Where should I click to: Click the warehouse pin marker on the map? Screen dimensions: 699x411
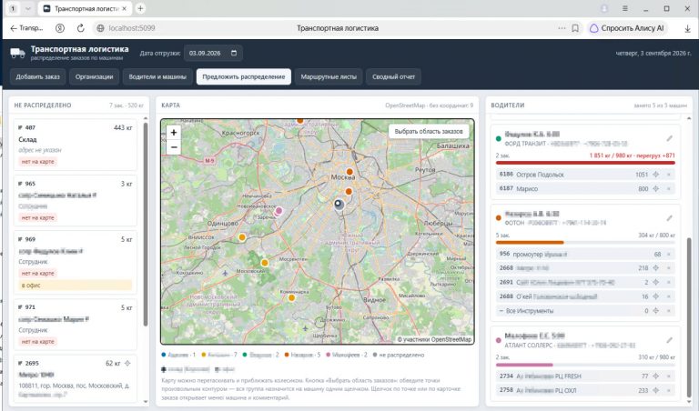[x=339, y=205]
